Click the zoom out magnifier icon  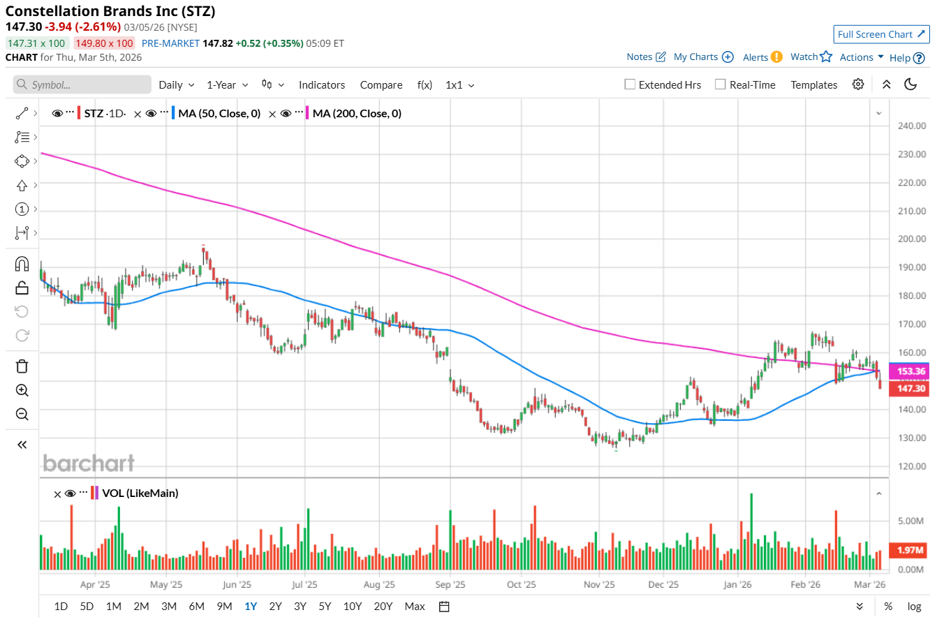[22, 415]
